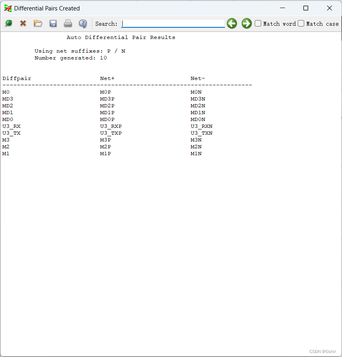This screenshot has height=357, width=342.
Task: Click the U3_TXP net entry
Action: pyautogui.click(x=111, y=133)
